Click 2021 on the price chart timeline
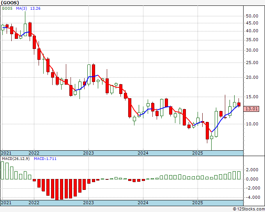This screenshot has width=265, height=212. pos(6,153)
